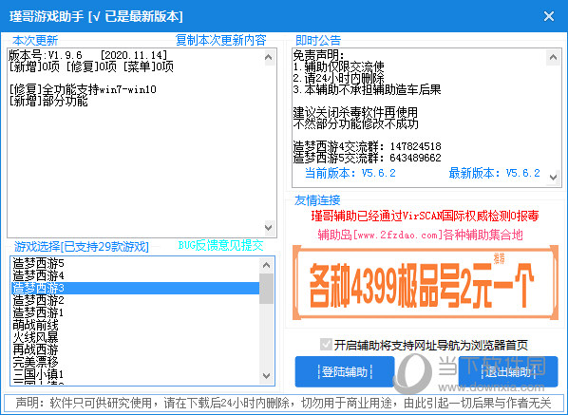The width and height of the screenshot is (568, 415).
Task: Click 复制本次更新内容 link
Action: 221,40
